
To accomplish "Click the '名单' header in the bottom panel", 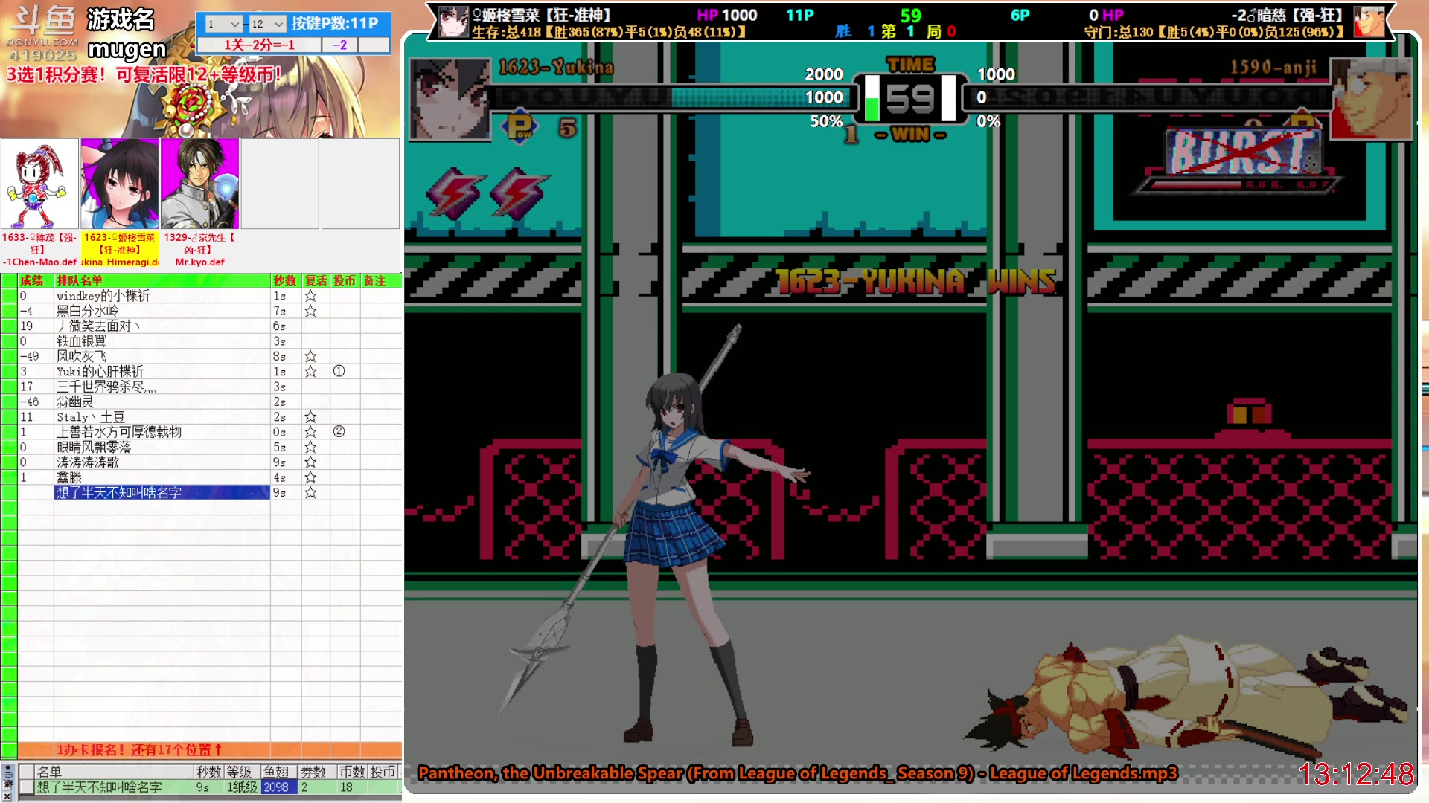I will tap(114, 772).
